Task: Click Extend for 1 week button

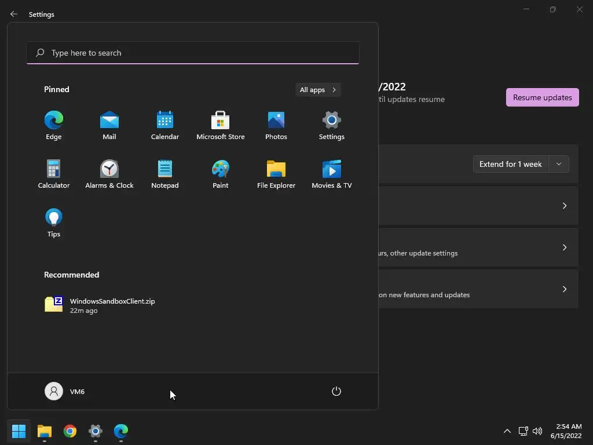Action: click(x=511, y=164)
